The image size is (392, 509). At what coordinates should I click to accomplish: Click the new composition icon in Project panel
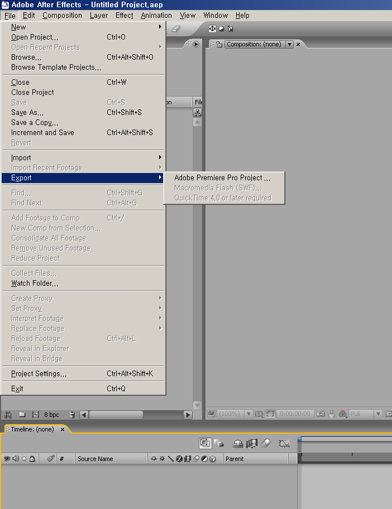click(35, 415)
